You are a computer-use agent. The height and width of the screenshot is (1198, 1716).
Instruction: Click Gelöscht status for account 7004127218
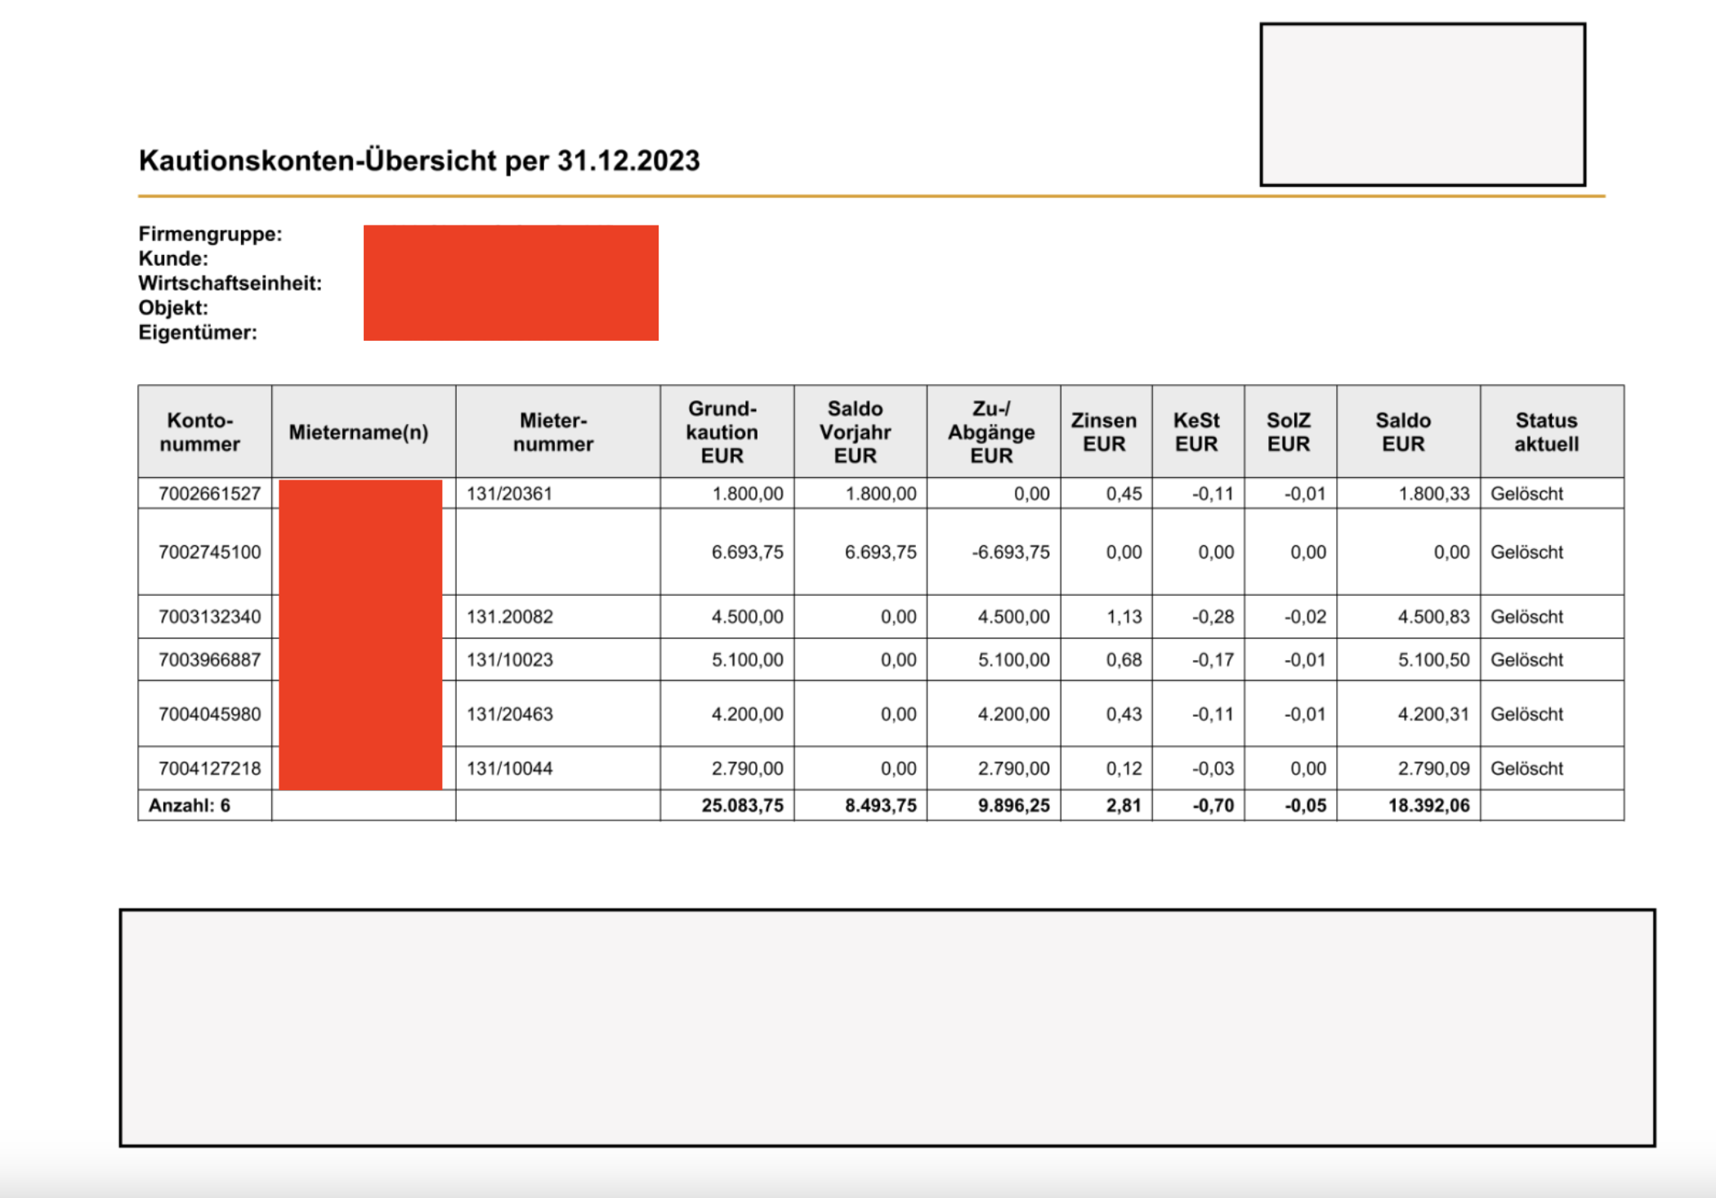pos(1526,768)
